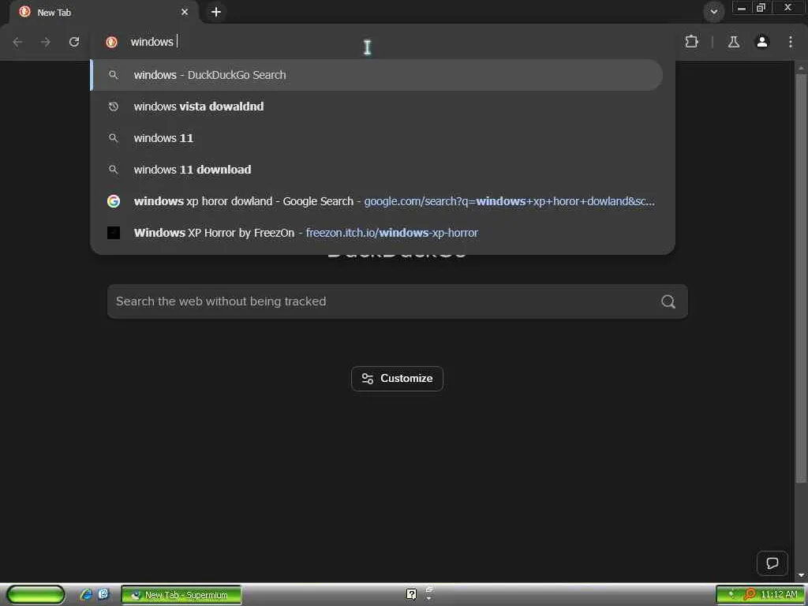808x606 pixels.
Task: Click the 11:12 AM system clock
Action: pyautogui.click(x=779, y=595)
